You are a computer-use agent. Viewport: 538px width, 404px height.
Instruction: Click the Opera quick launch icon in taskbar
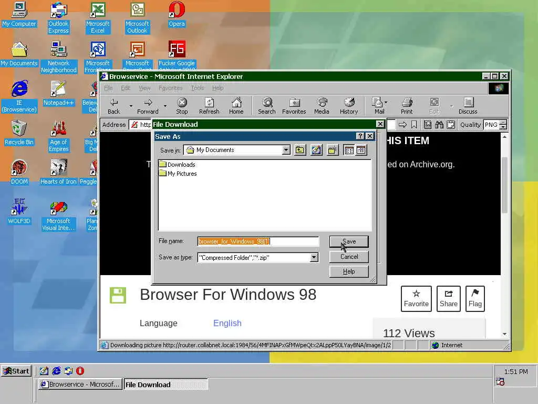[x=80, y=371]
